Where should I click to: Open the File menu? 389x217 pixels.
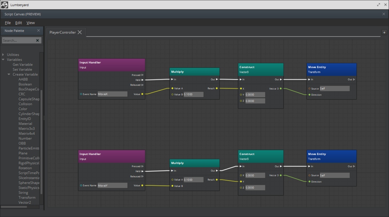tap(8, 23)
